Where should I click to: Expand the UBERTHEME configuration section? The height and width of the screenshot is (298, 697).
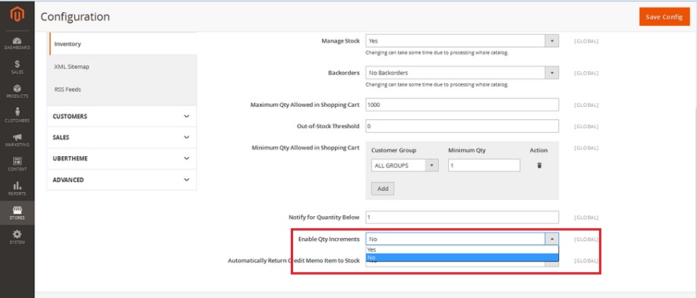[121, 158]
